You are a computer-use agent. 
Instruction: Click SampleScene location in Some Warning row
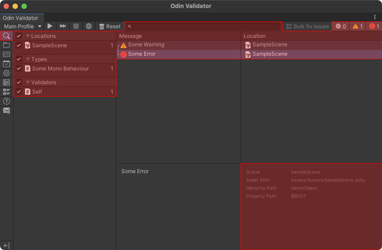[x=270, y=45]
